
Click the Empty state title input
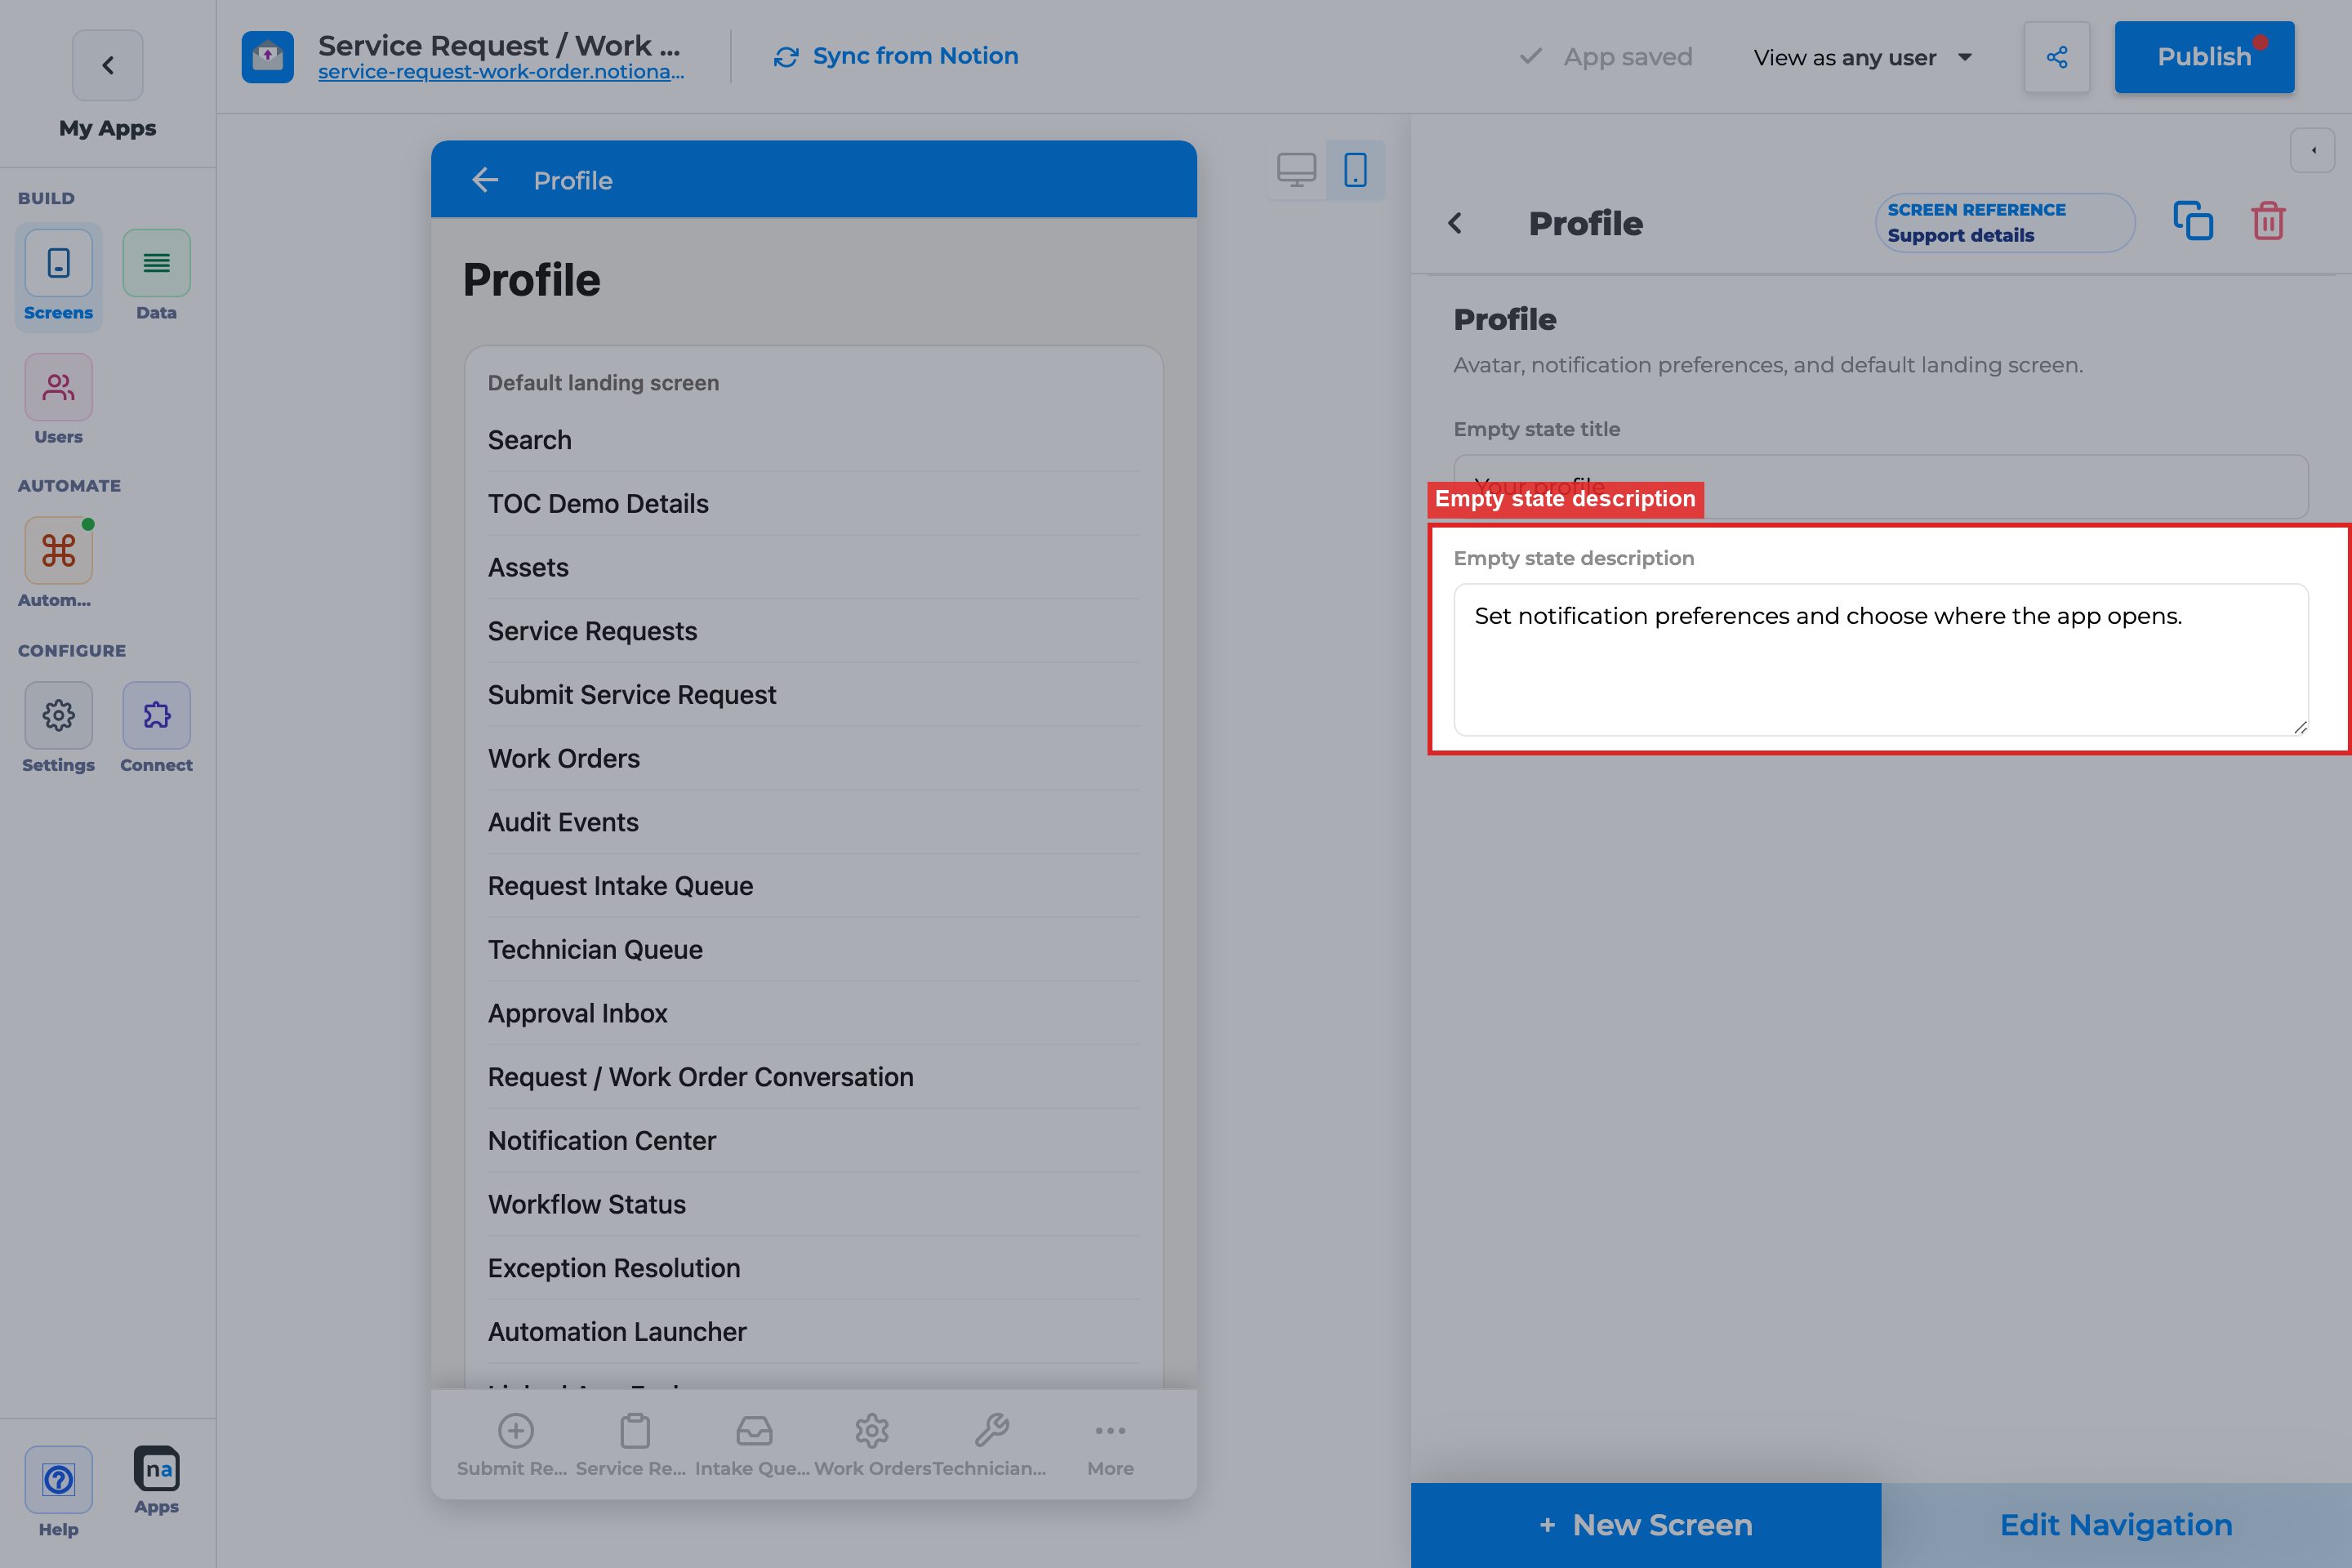tap(1880, 486)
